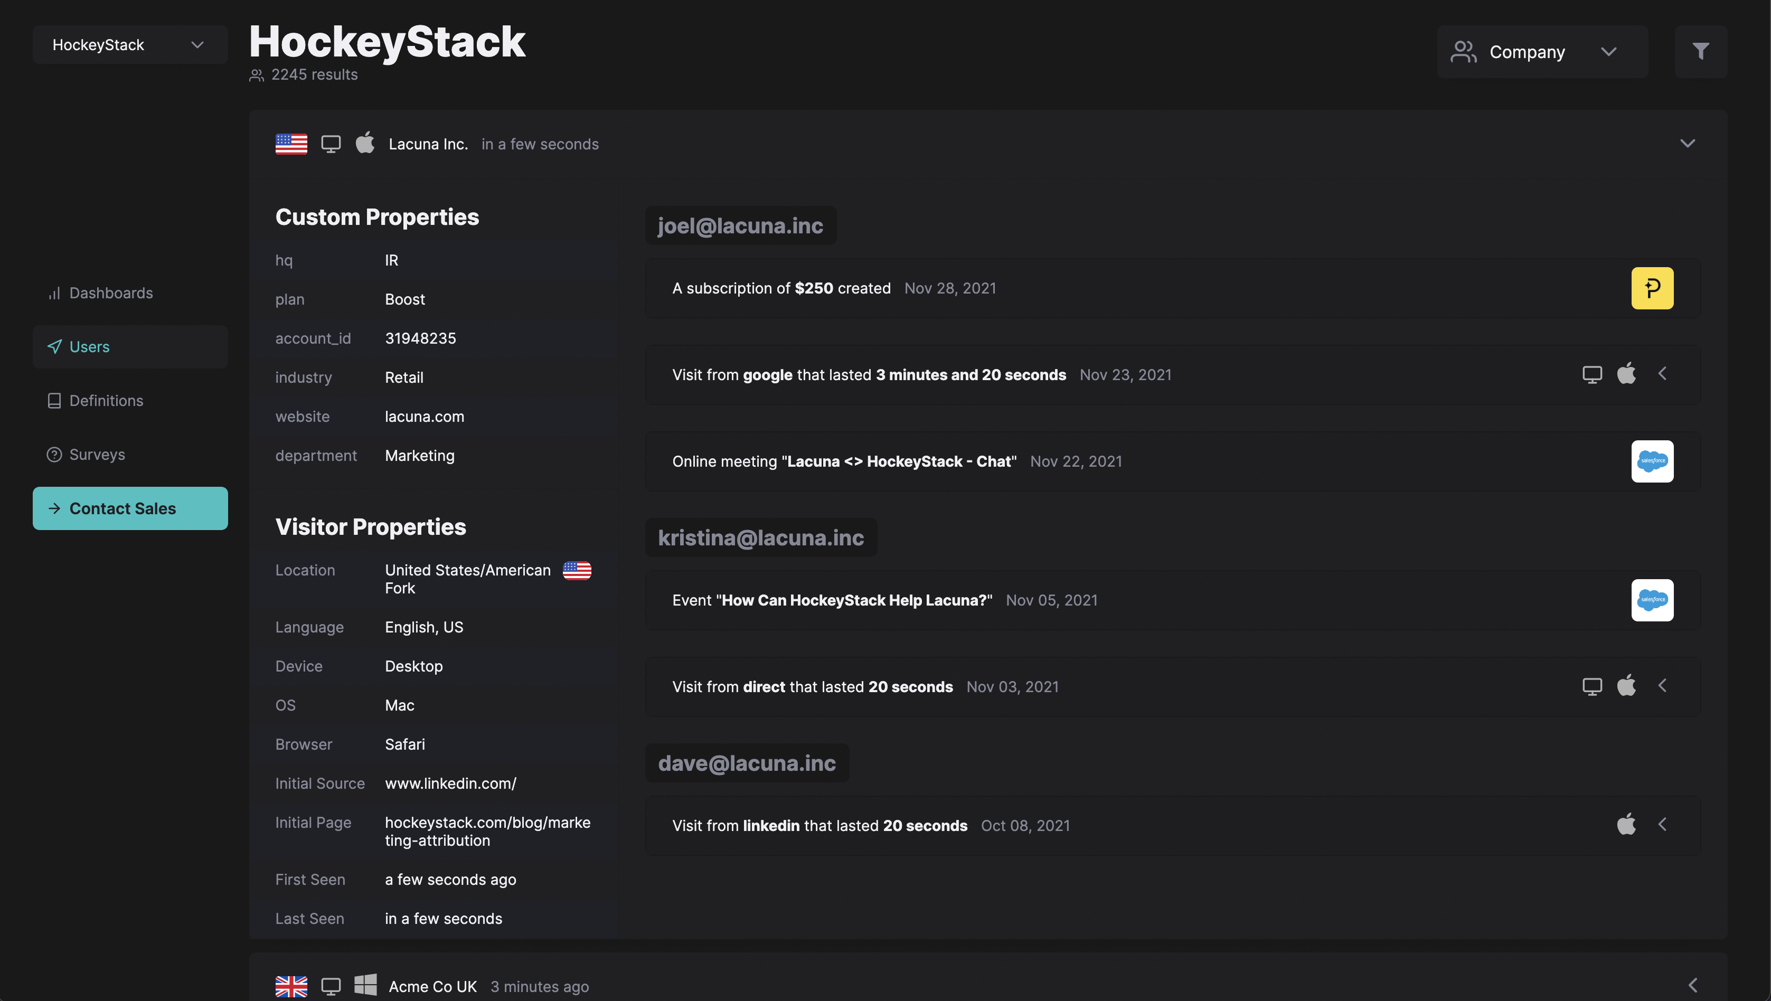Viewport: 1771px width, 1001px height.
Task: Click Apple icon in Lacuna Inc. header
Action: (x=365, y=143)
